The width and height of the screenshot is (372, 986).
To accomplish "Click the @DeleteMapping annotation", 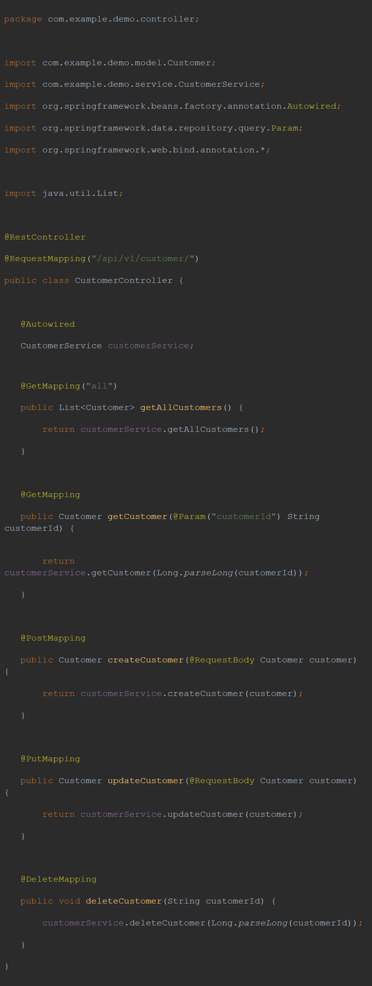I will point(58,879).
